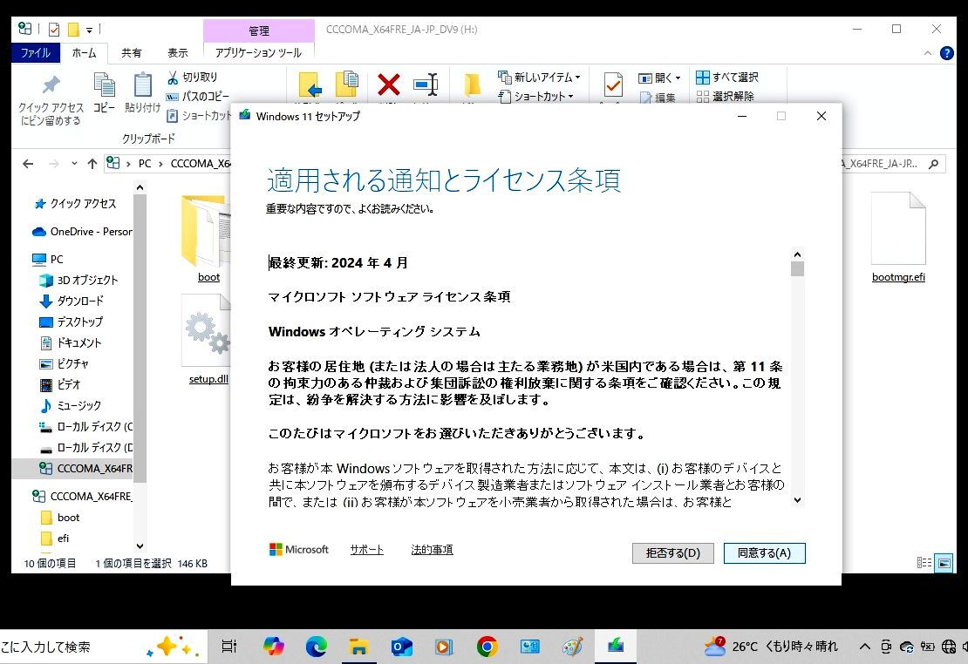Click the Up one level arrow in Explorer

click(92, 164)
